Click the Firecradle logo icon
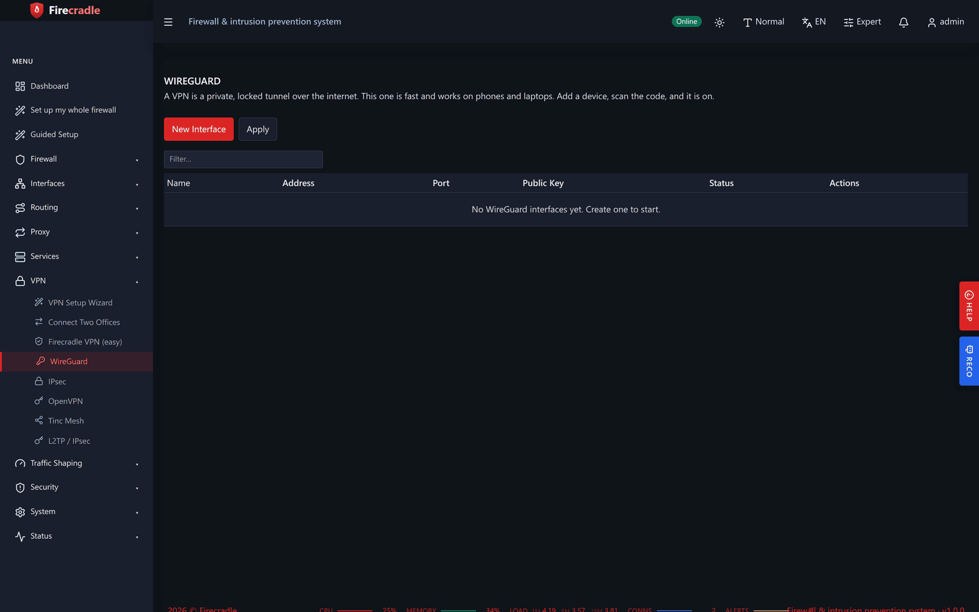This screenshot has height=612, width=979. pyautogui.click(x=37, y=10)
